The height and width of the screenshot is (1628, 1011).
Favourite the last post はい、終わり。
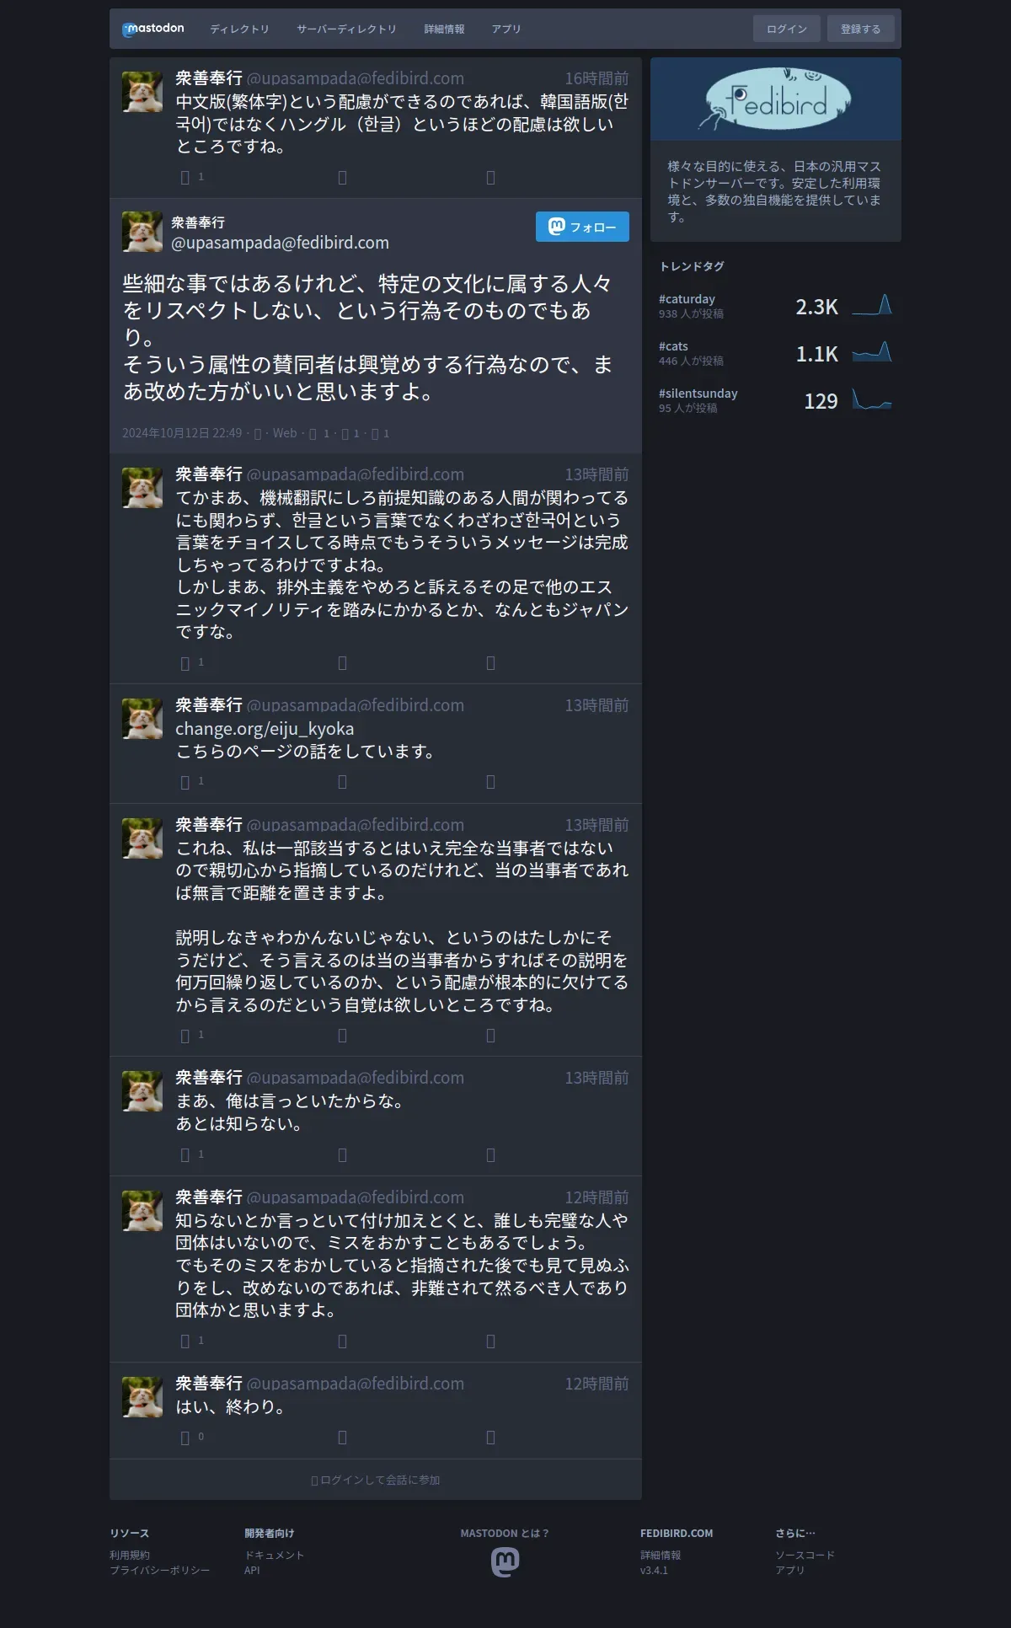click(x=490, y=1438)
